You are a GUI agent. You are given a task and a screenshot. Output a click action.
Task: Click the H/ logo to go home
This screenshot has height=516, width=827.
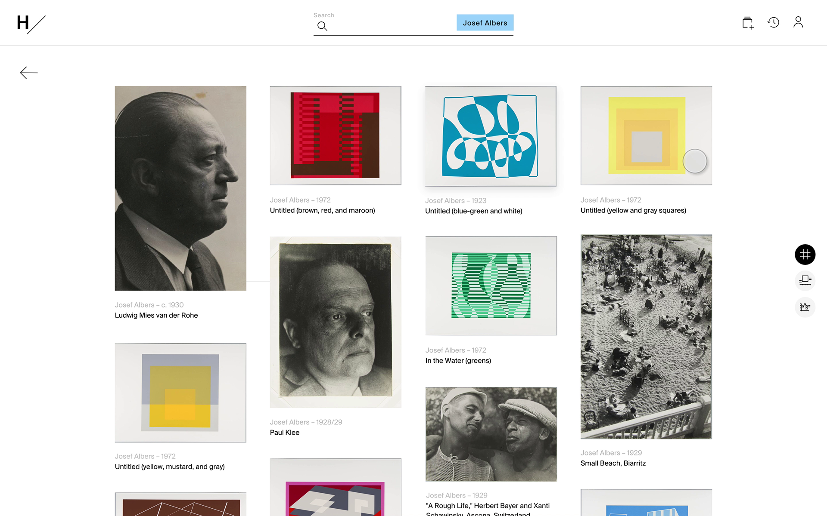click(31, 24)
